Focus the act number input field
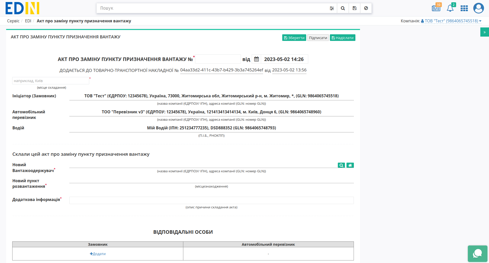The image size is (489, 263). (x=218, y=59)
